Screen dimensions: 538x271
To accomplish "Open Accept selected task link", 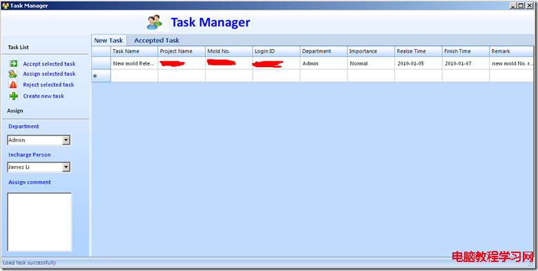I will coord(49,64).
